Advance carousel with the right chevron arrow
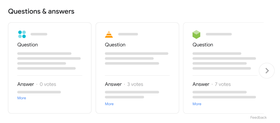 pos(267,71)
